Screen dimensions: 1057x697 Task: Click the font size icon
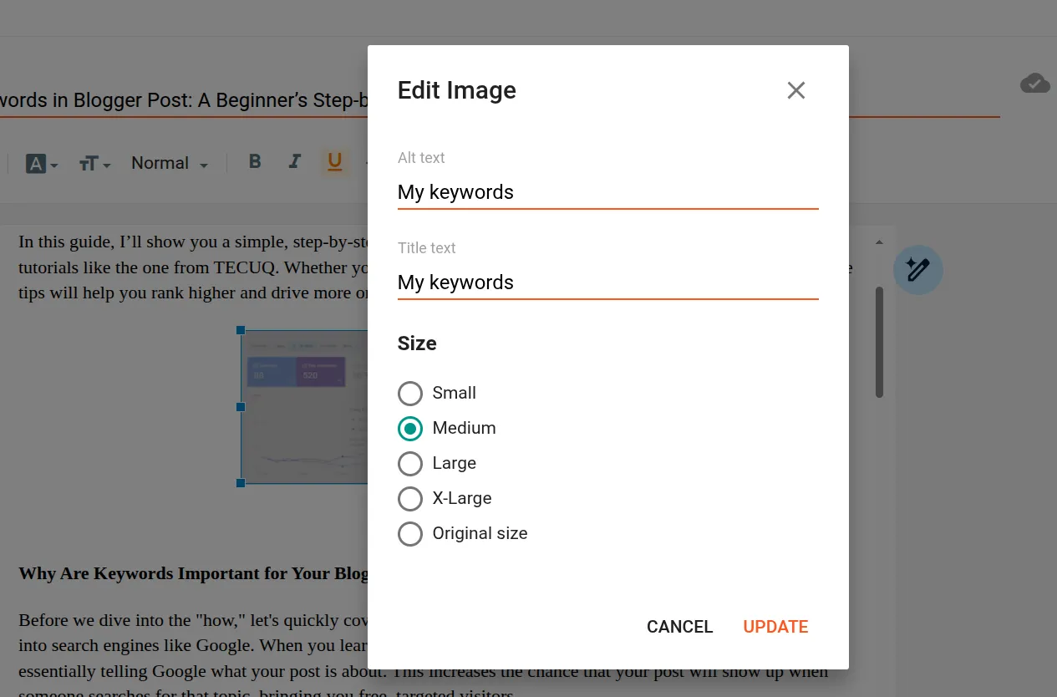tap(89, 163)
